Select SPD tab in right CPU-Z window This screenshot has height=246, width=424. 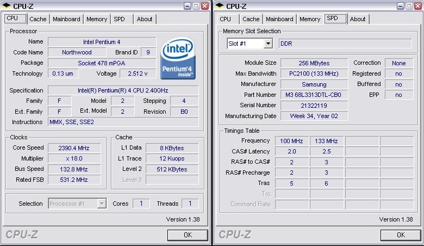(x=335, y=19)
